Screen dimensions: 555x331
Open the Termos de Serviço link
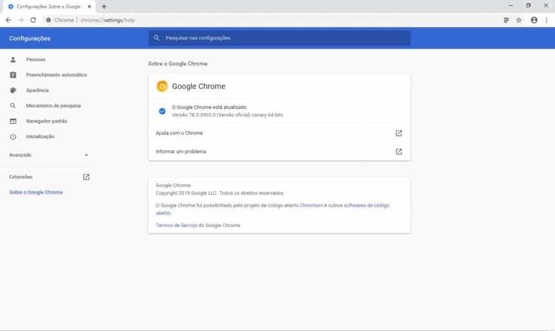176,225
